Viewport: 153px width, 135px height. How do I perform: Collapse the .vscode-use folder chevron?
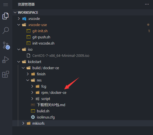[x=19, y=25]
